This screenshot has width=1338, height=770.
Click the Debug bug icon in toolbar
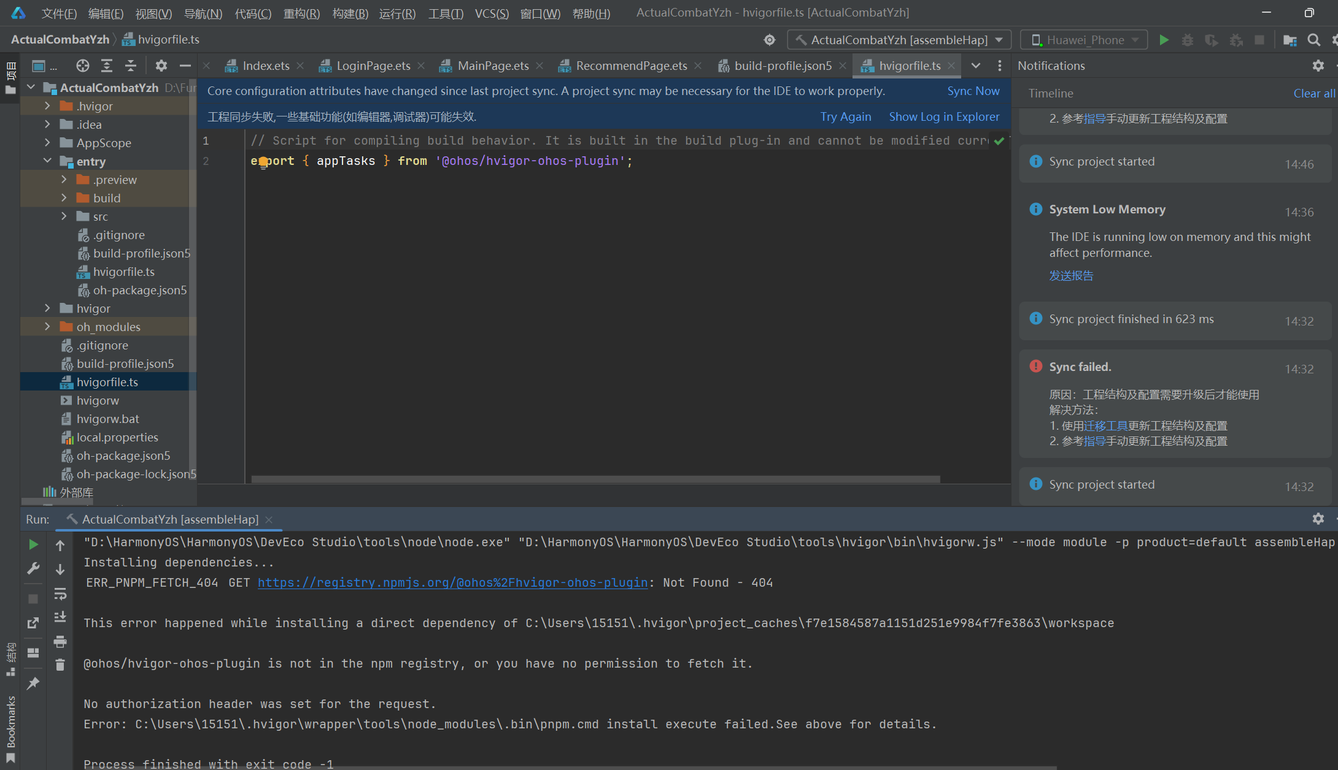(1188, 40)
